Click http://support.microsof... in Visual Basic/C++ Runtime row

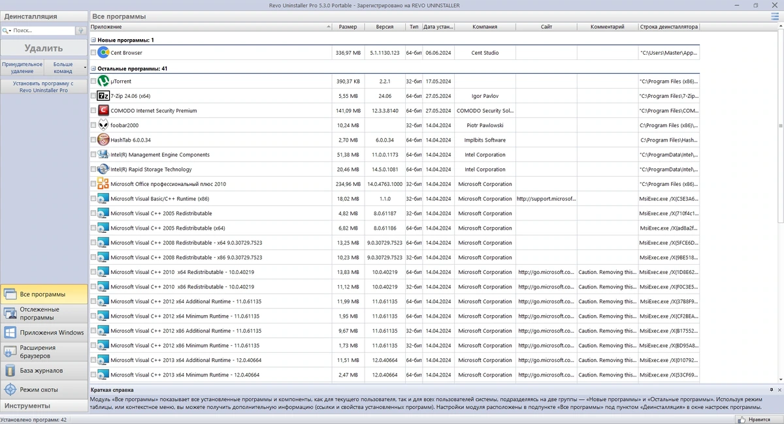546,199
